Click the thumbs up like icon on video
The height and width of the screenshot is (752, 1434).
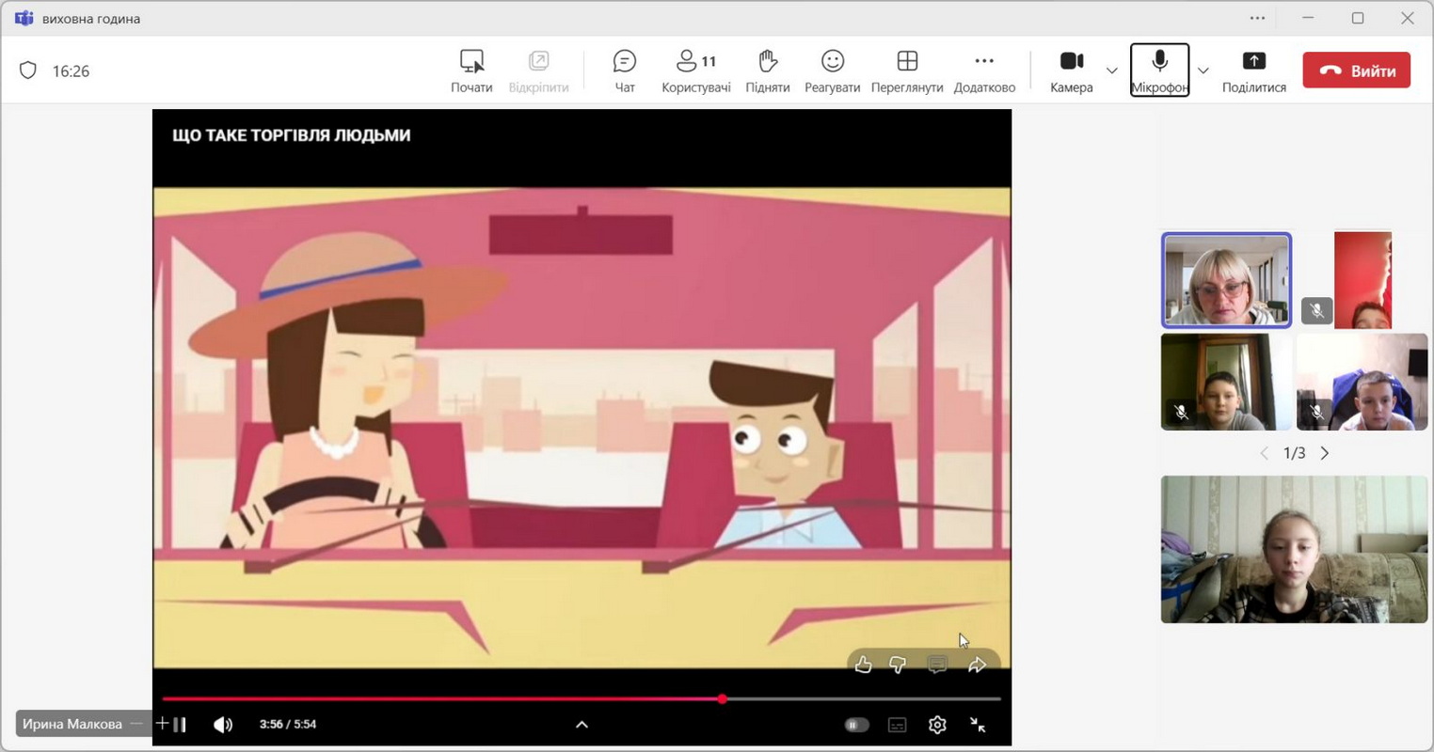pos(863,665)
